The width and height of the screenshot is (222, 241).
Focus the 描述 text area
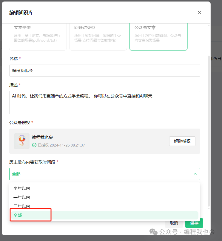click(104, 102)
